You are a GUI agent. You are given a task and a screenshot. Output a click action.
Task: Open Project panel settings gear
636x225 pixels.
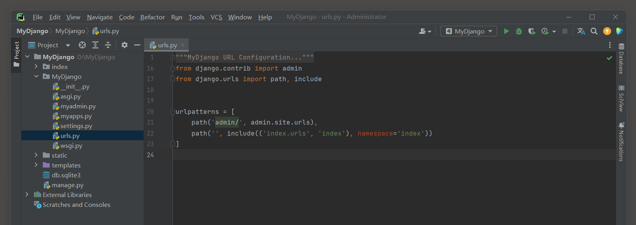[x=125, y=45]
